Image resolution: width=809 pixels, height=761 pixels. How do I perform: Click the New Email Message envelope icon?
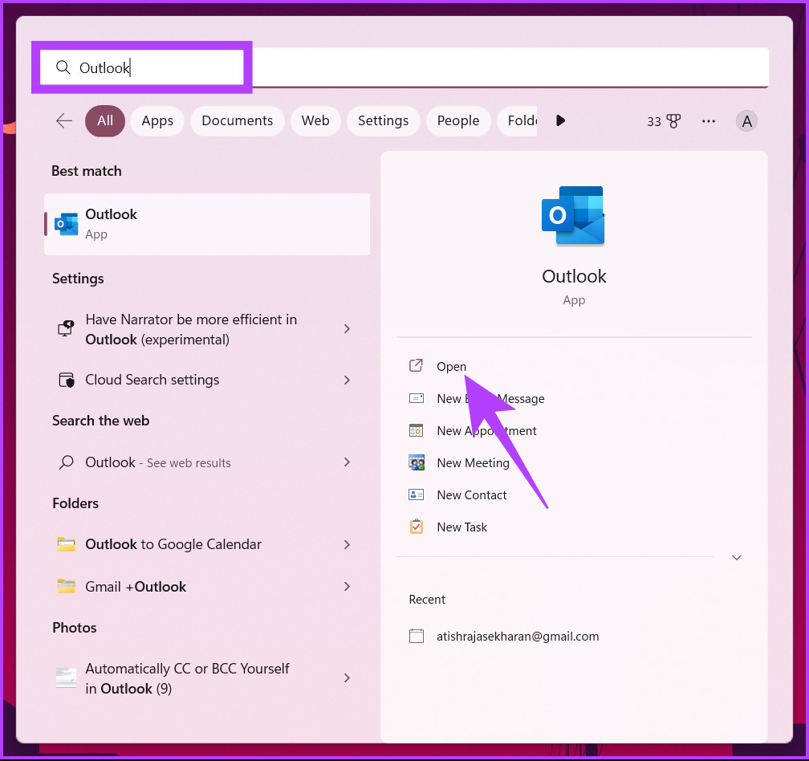[x=417, y=398]
